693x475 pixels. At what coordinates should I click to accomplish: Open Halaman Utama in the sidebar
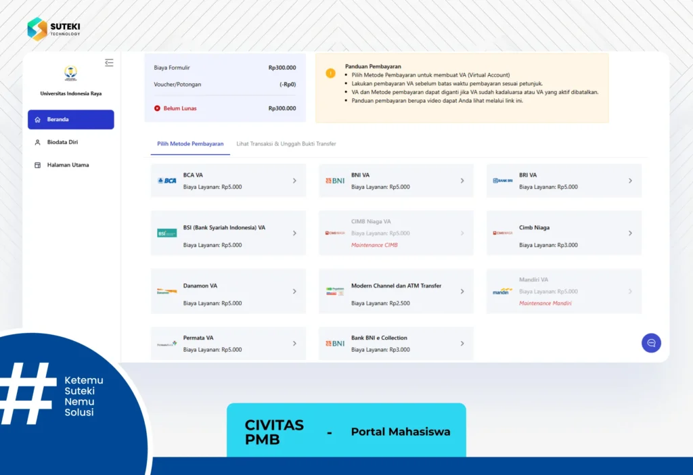70,165
